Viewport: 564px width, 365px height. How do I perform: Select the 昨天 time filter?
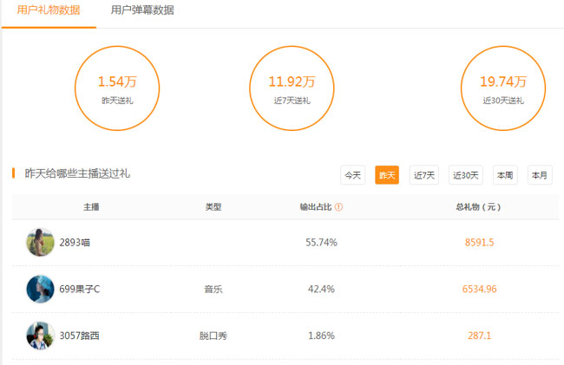point(387,175)
